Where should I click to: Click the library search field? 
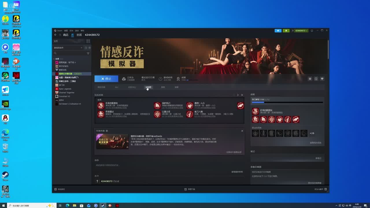[x=69, y=53]
